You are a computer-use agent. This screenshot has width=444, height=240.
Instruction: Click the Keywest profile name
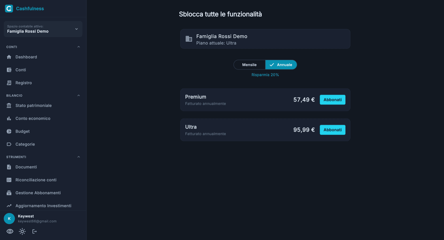pyautogui.click(x=26, y=216)
